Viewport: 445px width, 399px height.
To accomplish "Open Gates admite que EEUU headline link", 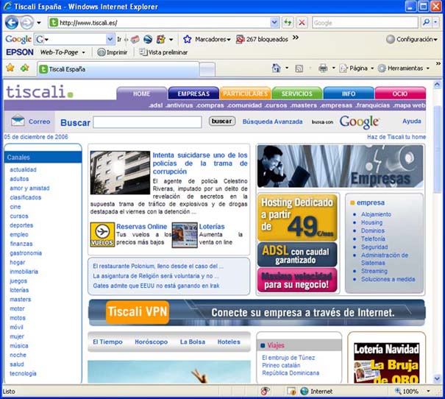I will [156, 286].
